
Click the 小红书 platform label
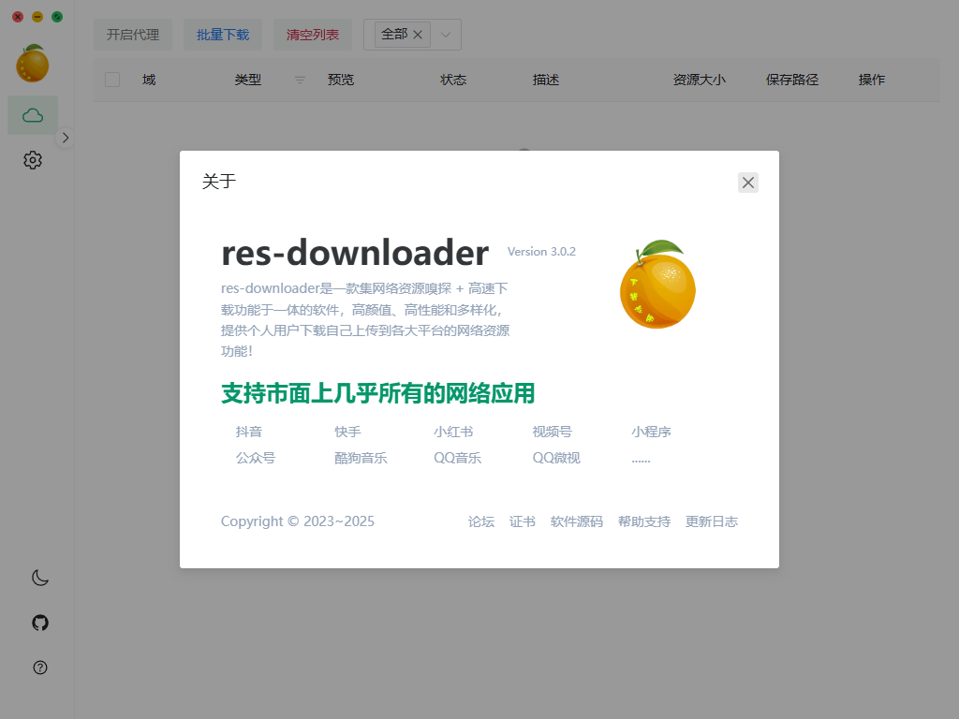coord(453,432)
